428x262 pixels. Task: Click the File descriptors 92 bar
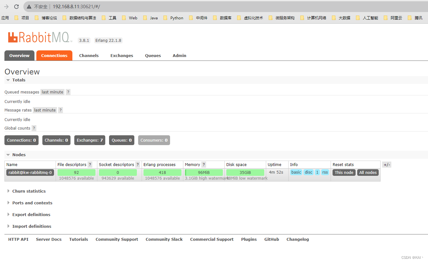(x=76, y=172)
